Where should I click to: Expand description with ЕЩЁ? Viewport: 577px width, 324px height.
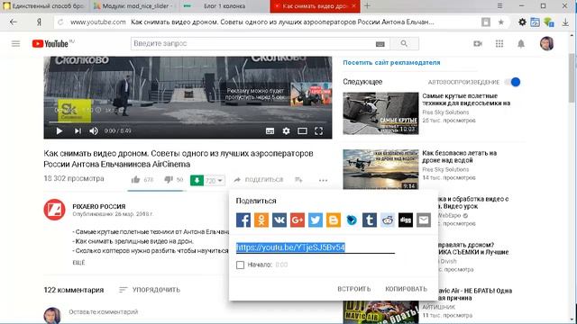pos(78,263)
